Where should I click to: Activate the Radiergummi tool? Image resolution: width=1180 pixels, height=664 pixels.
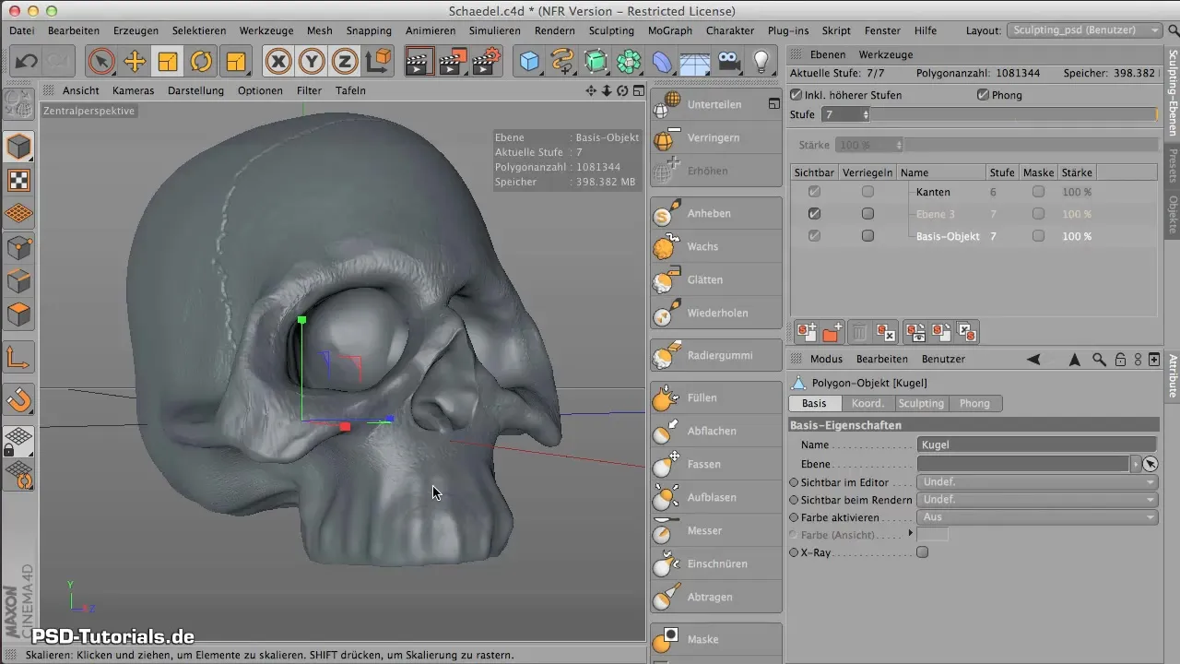point(715,355)
